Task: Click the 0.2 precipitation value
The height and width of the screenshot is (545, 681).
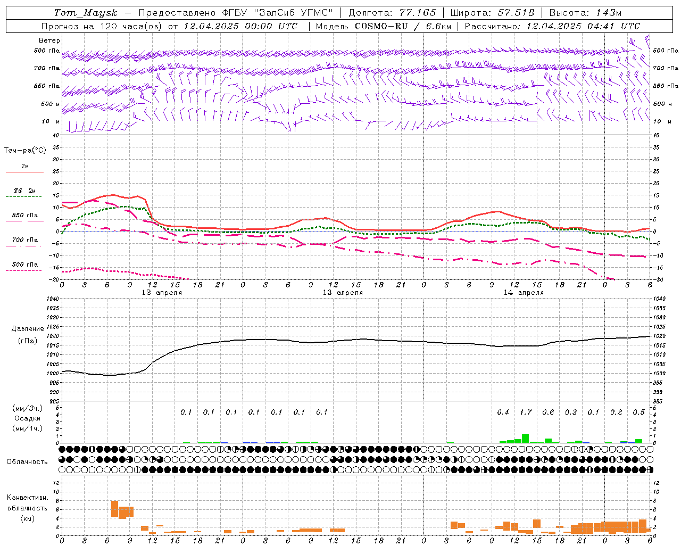Action: [x=616, y=412]
